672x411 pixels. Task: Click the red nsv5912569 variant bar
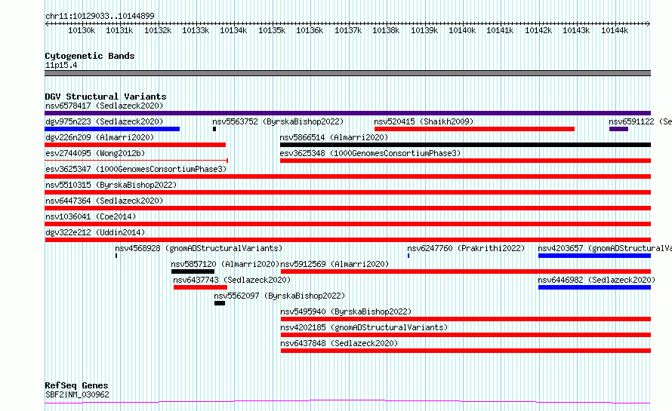[x=466, y=271]
